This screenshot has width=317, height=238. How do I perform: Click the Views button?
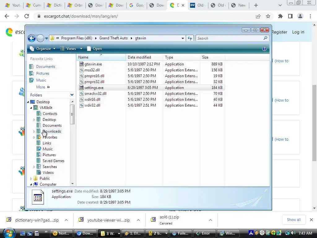(x=68, y=49)
